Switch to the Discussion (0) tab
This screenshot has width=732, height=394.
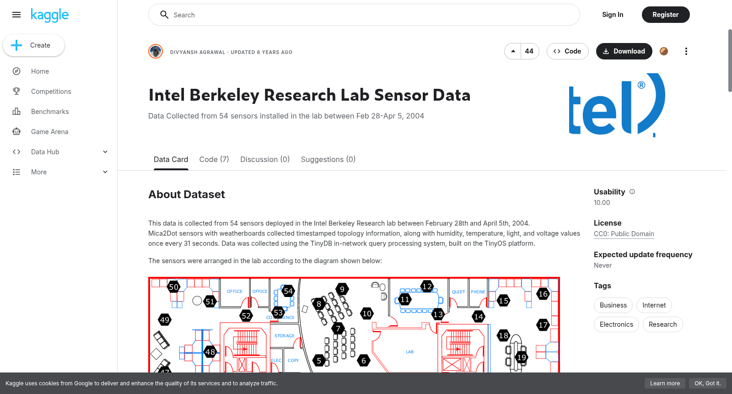click(x=265, y=159)
